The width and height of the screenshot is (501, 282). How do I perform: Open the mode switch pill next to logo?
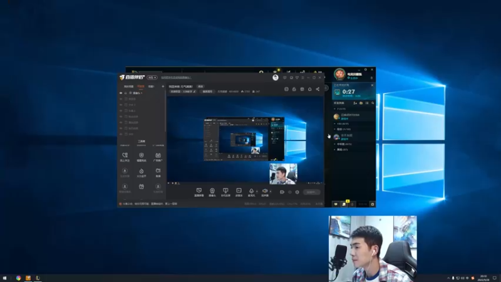pos(152,77)
